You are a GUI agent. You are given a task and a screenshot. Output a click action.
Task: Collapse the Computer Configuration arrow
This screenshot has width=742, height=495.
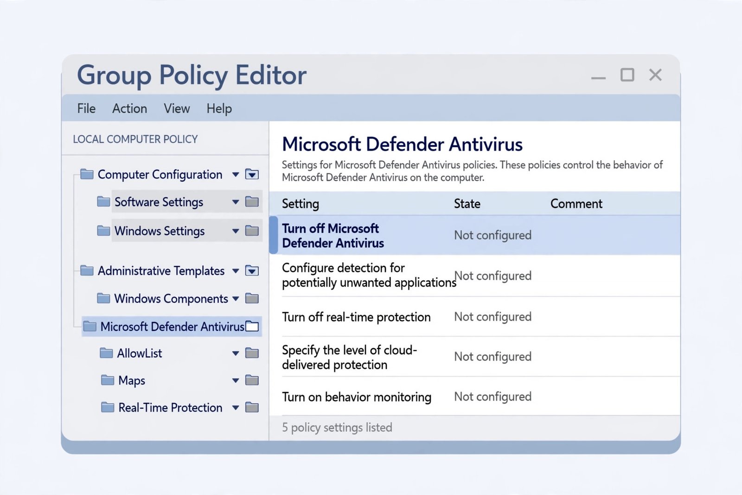coord(236,175)
